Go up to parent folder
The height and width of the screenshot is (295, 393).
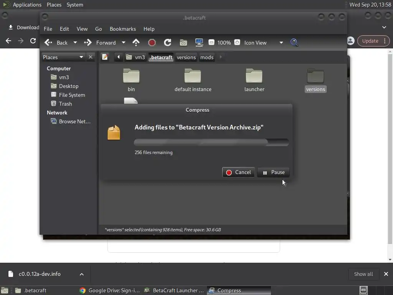point(136,43)
